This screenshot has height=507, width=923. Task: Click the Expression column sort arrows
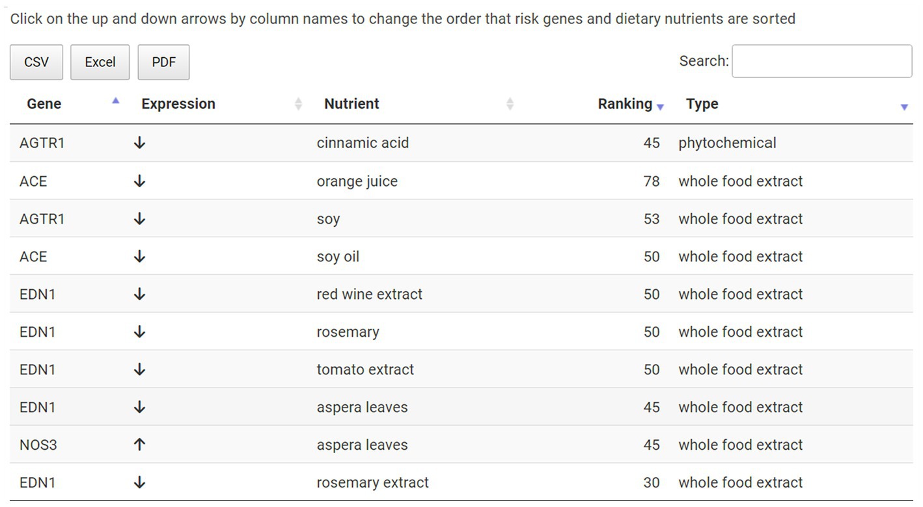point(299,104)
